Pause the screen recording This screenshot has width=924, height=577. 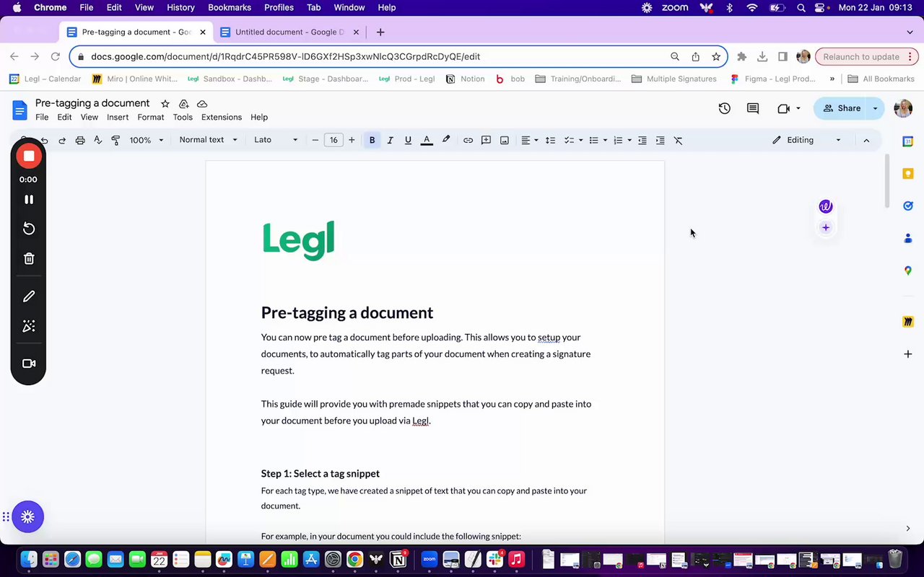[x=29, y=199]
